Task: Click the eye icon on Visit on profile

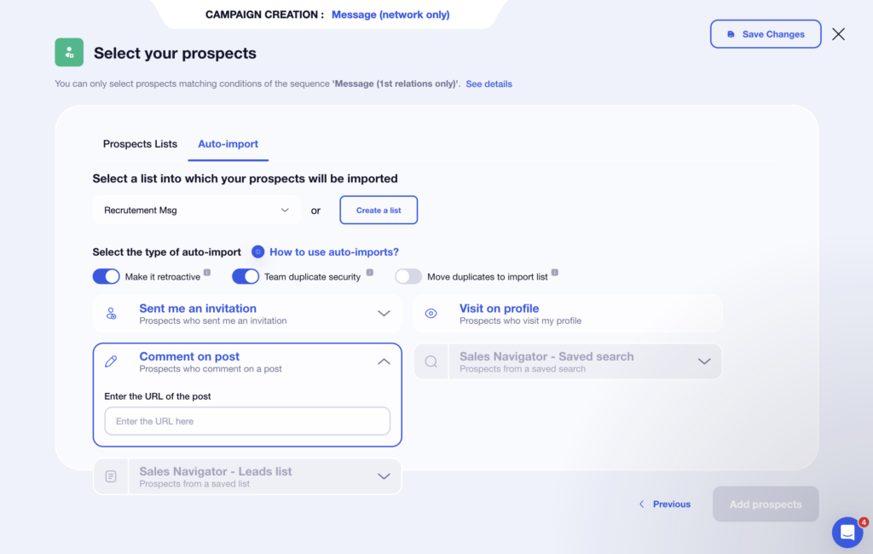Action: point(431,314)
